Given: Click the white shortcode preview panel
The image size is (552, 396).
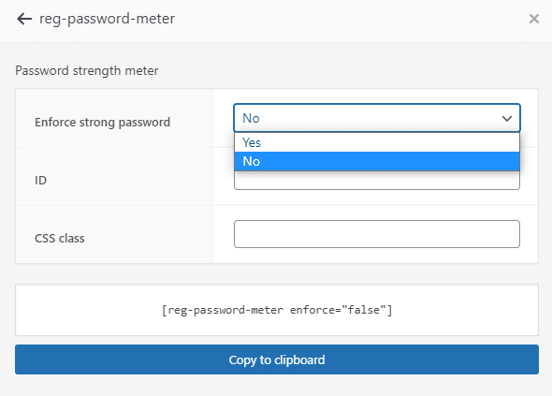Looking at the screenshot, I should (x=277, y=310).
